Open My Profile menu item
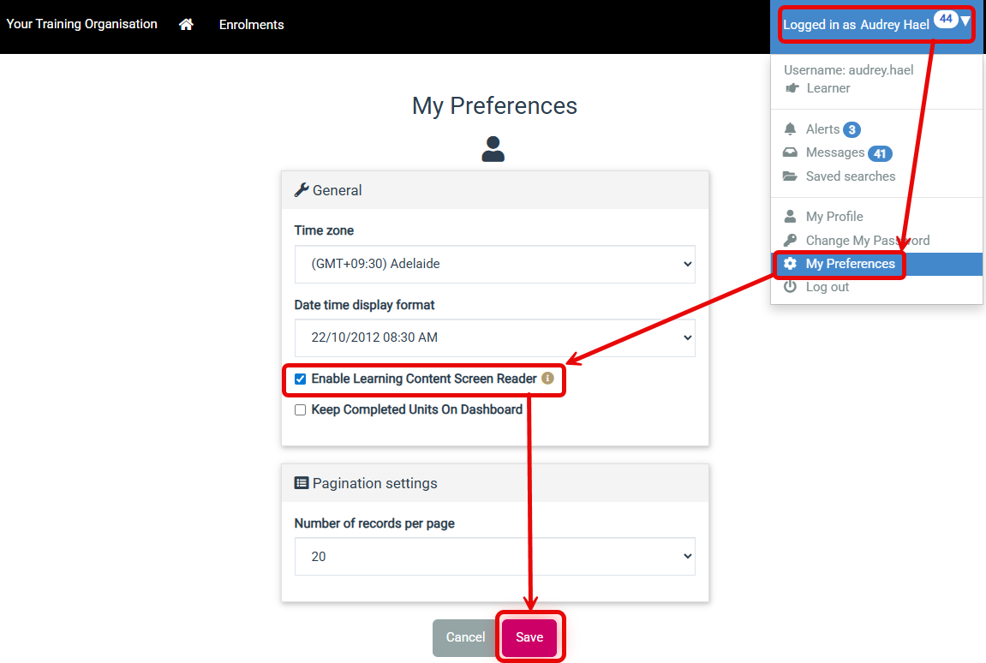 (834, 217)
